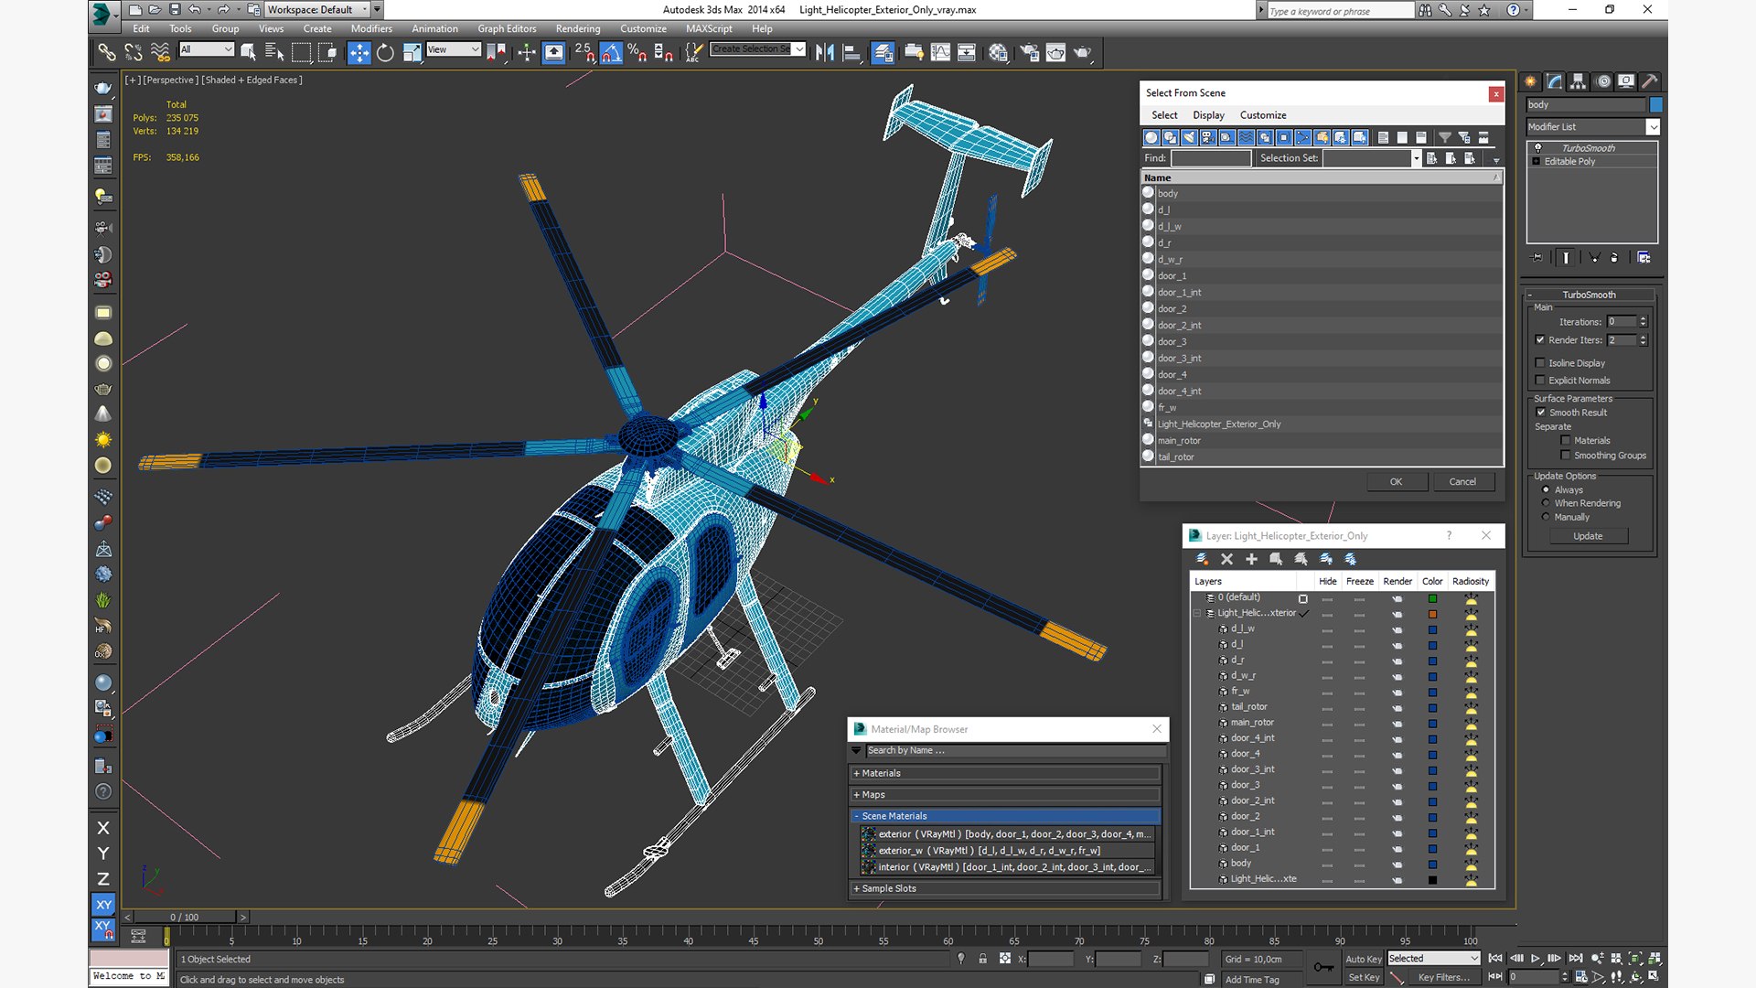Screen dimensions: 1756x988
Task: Open the Hierarchy command panel tab
Action: [x=1579, y=81]
